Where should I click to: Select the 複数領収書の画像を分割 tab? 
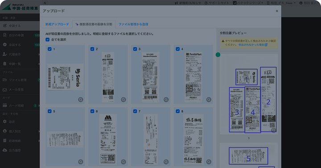click(94, 24)
